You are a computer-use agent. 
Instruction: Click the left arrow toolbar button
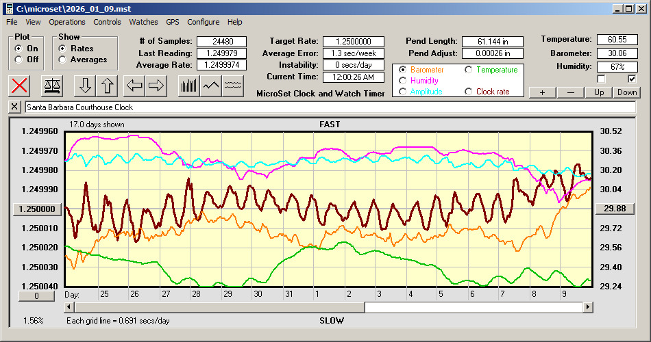(x=134, y=85)
